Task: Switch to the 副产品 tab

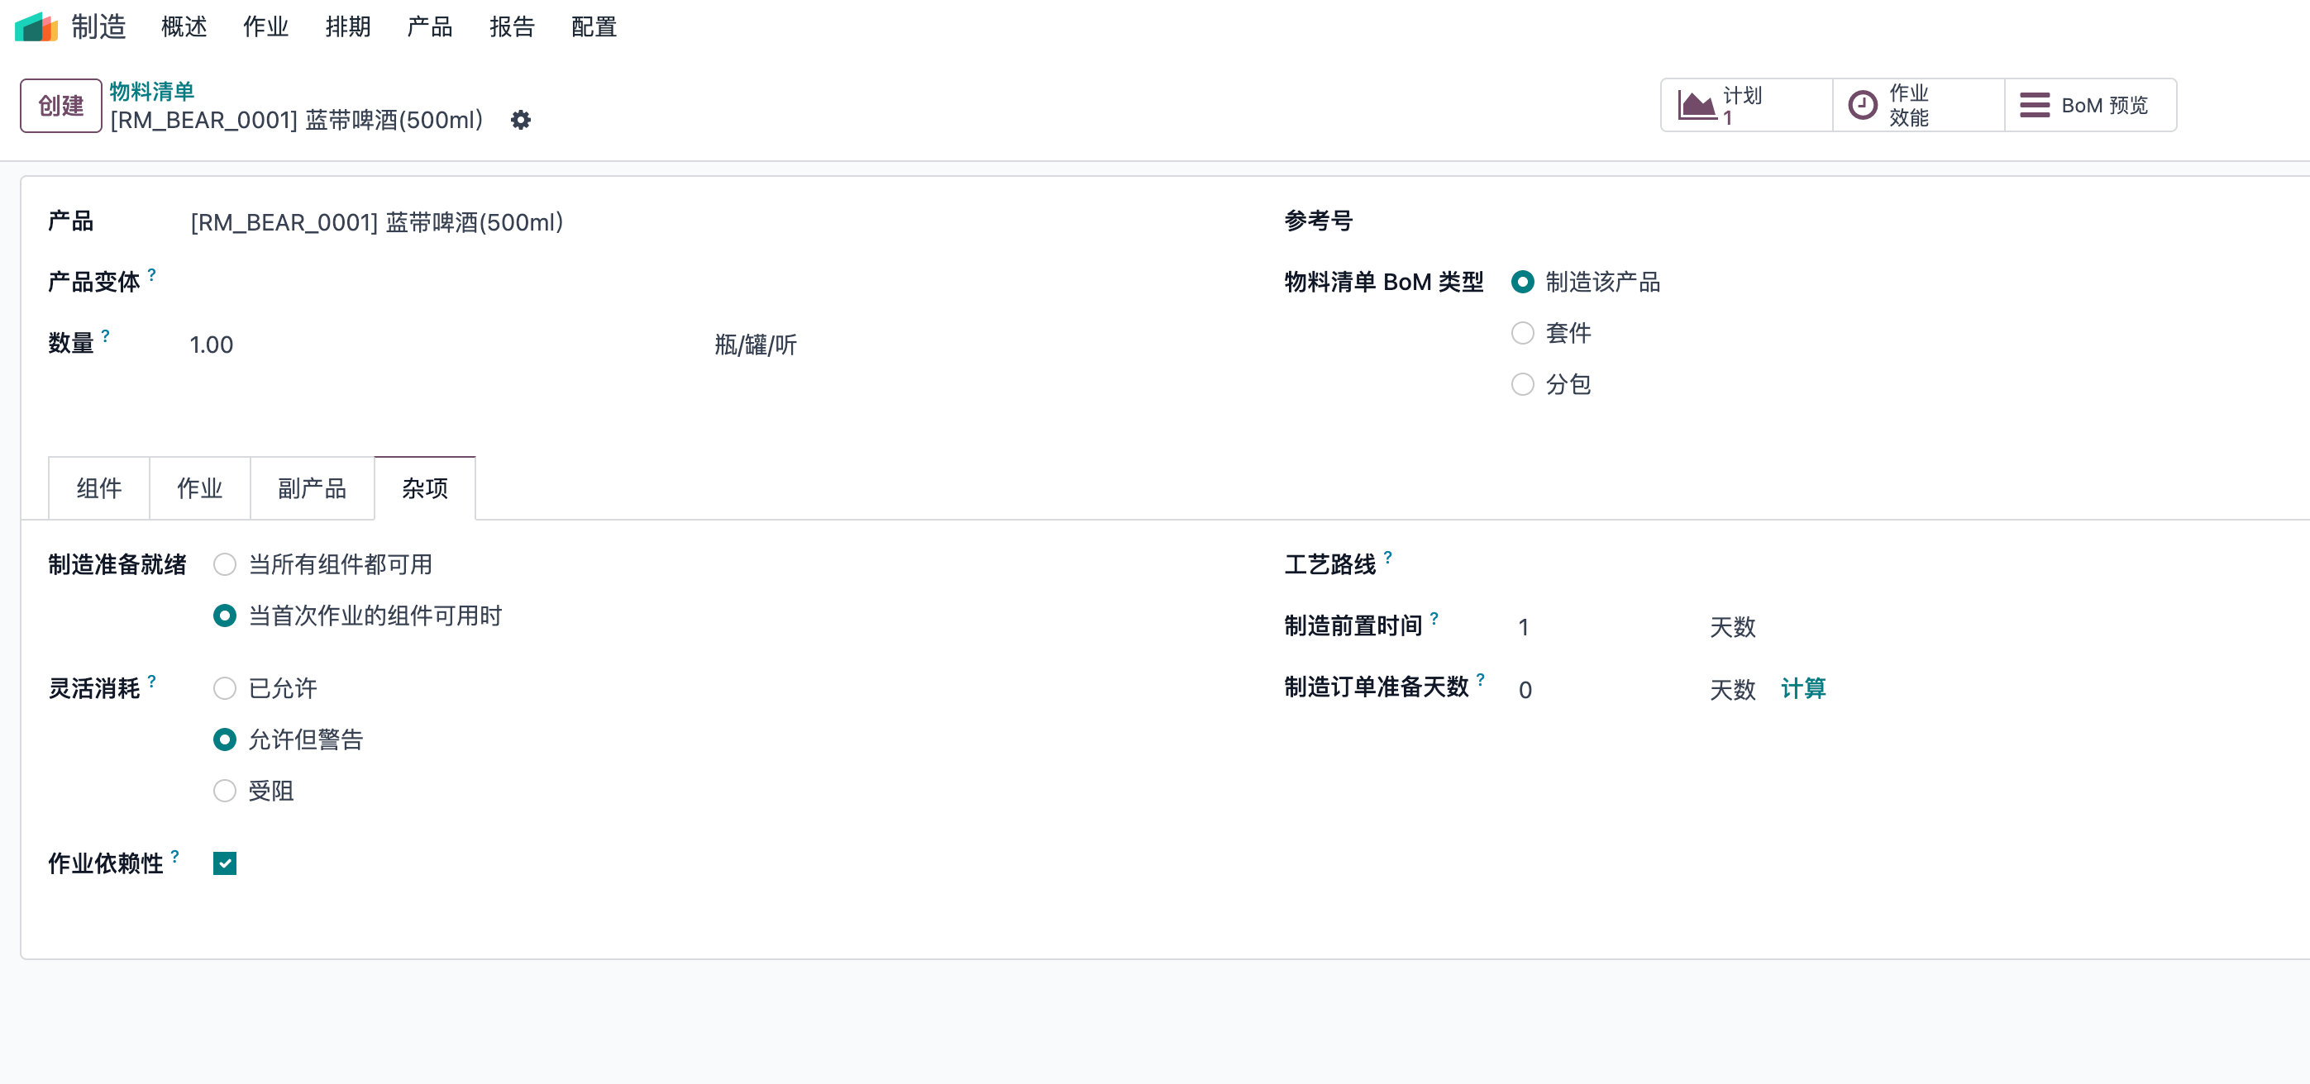Action: 312,488
